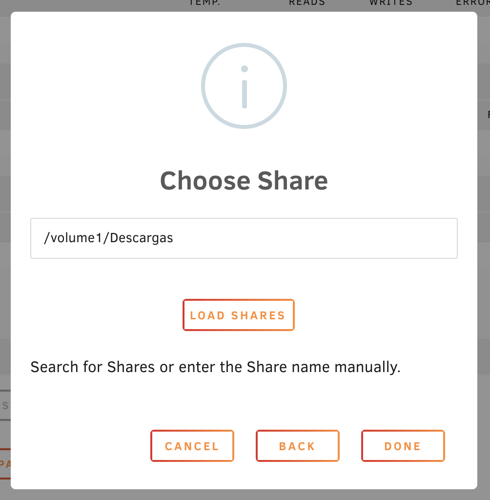Click the Choose Share heading

click(x=244, y=181)
